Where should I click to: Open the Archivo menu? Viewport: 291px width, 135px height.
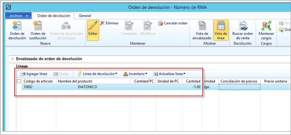[x=18, y=16]
